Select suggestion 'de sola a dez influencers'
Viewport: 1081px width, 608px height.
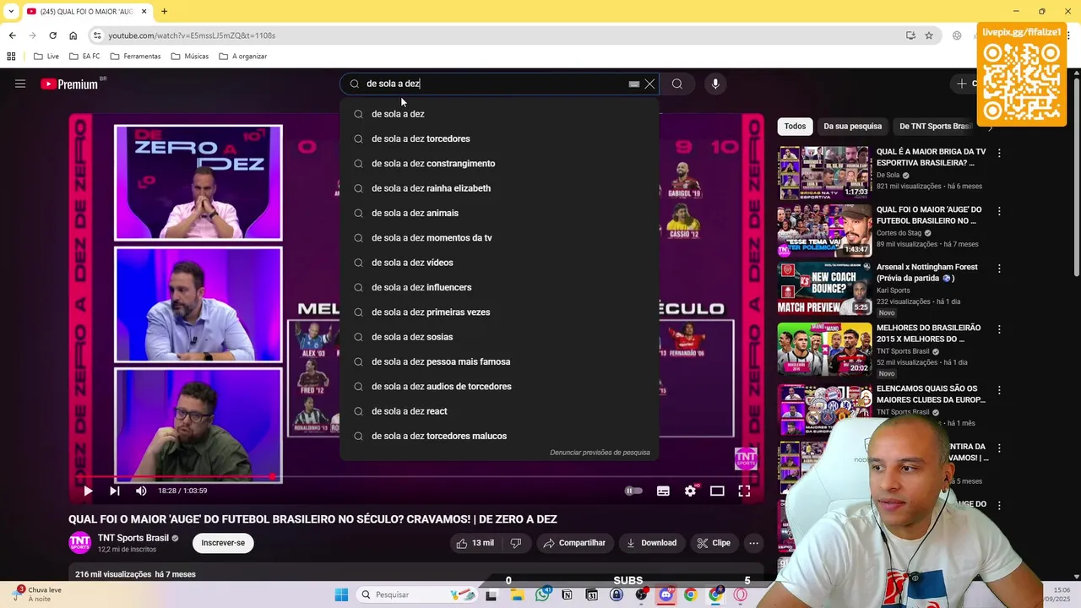(x=499, y=287)
